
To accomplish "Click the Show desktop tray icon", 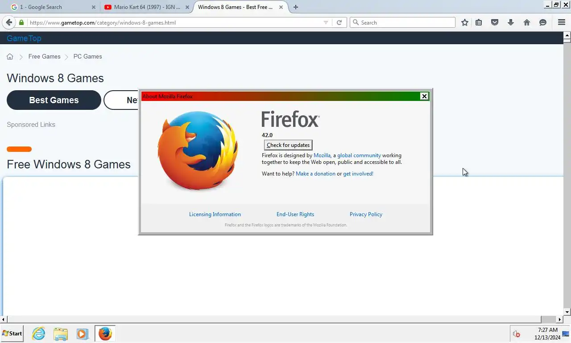I will pyautogui.click(x=565, y=334).
